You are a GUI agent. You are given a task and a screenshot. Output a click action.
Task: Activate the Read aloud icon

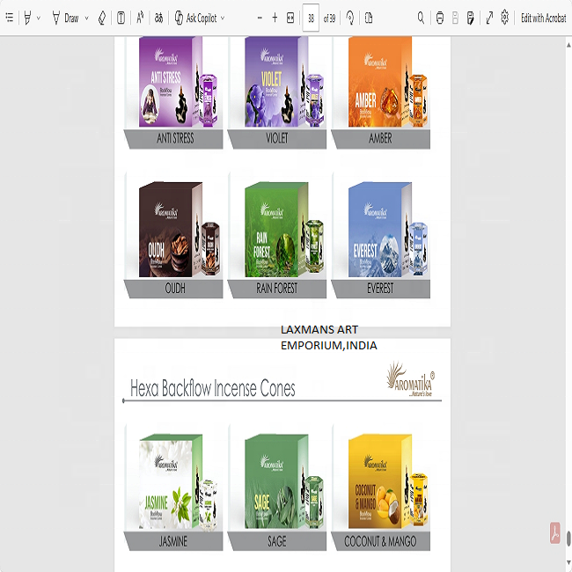coord(140,18)
